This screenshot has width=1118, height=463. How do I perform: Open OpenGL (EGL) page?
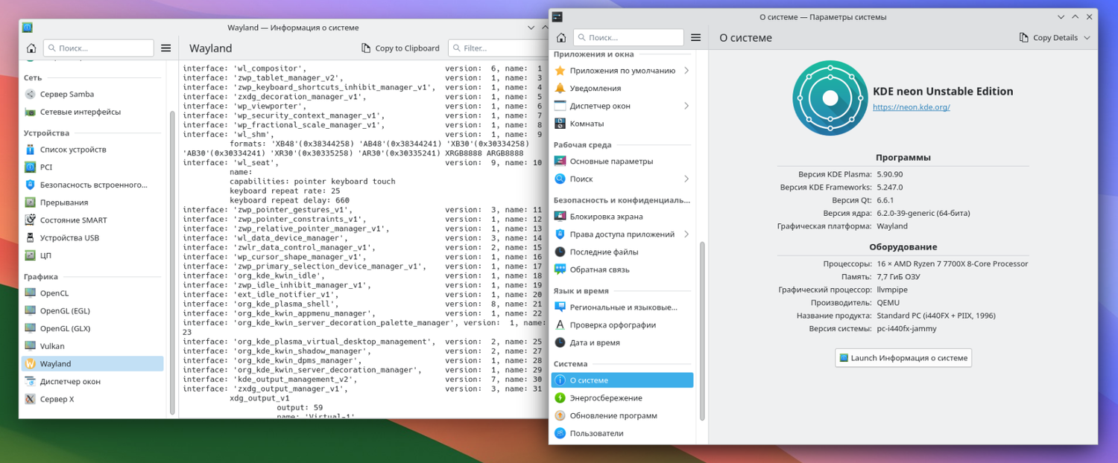tap(92, 310)
